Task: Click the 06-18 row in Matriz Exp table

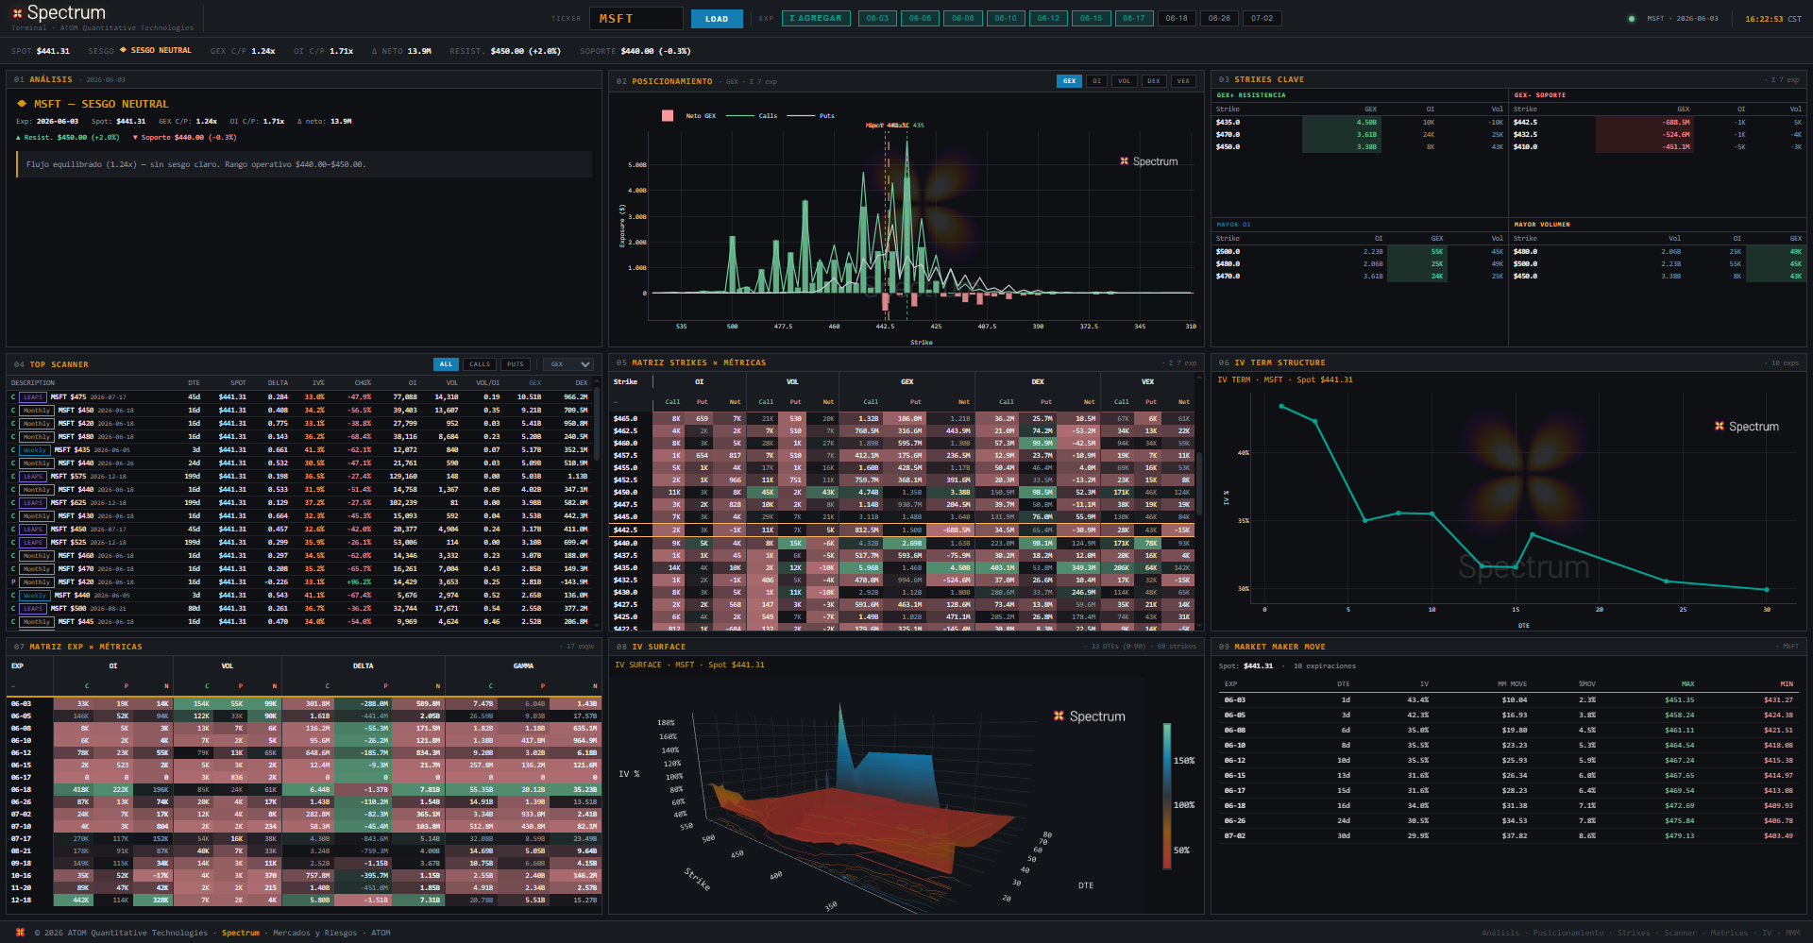Action: [304, 790]
